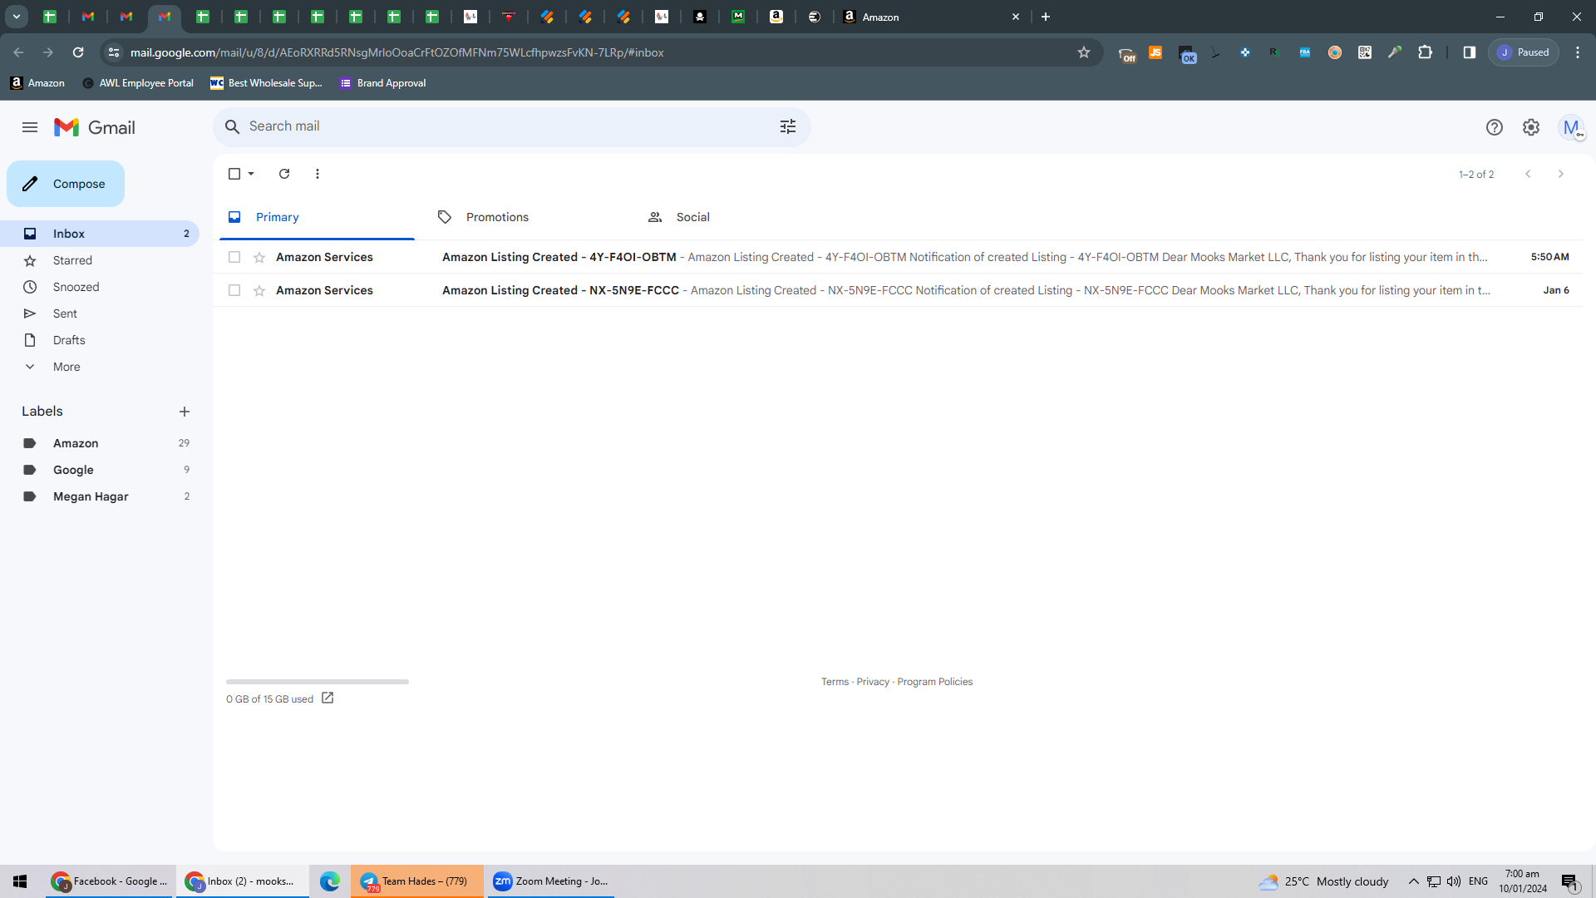The width and height of the screenshot is (1596, 898).
Task: Click the Chrome address bar URL
Action: click(397, 52)
